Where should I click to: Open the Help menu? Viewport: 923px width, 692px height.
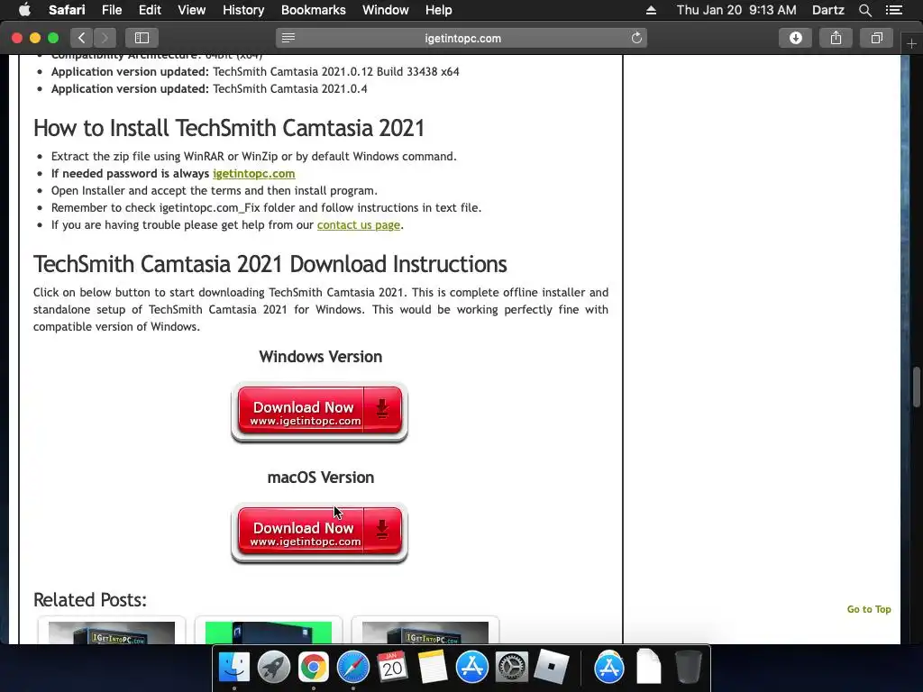coord(439,10)
